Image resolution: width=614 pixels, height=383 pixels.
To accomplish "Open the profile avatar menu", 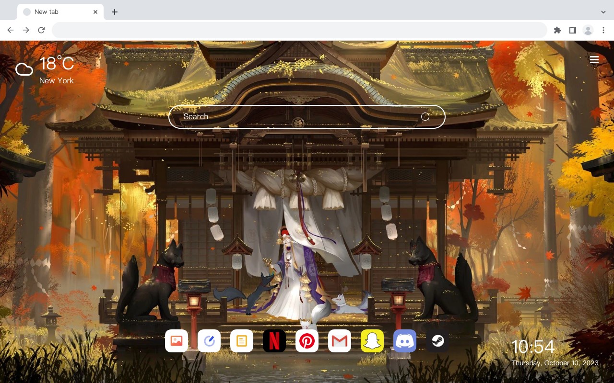I will pyautogui.click(x=588, y=30).
